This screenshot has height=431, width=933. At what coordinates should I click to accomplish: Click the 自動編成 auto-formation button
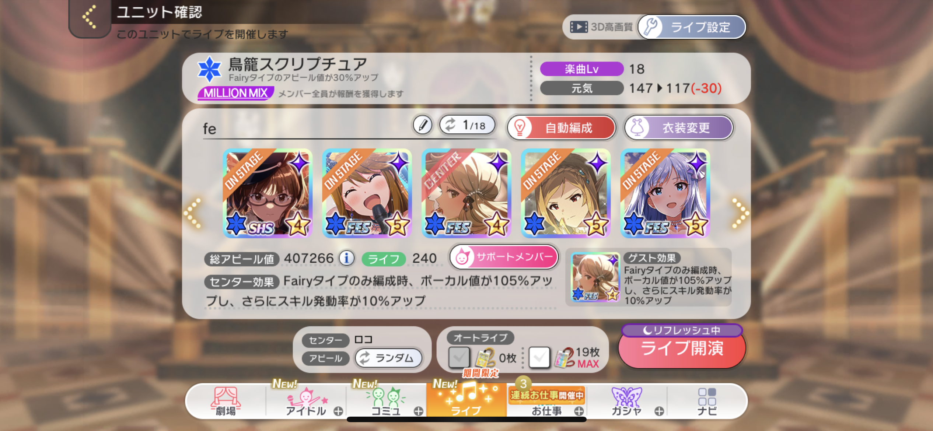click(561, 128)
